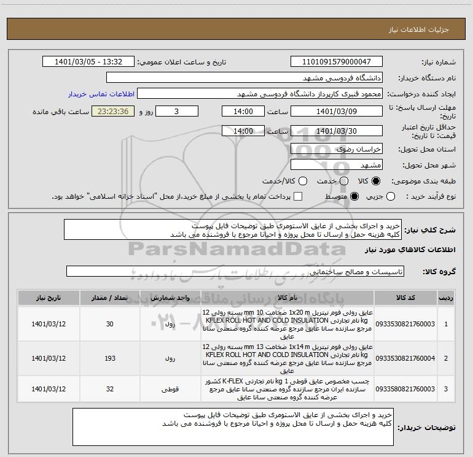Screen dimensions: 473x457
Task: Click the تاریخ نیاز column header
Action: click(49, 298)
